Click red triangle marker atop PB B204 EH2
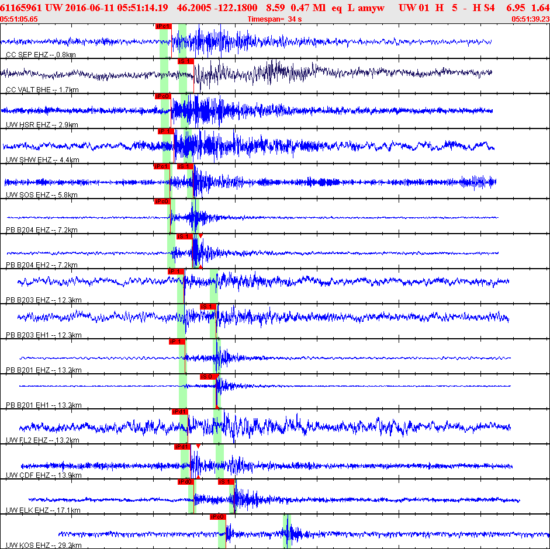This screenshot has width=550, height=549. point(200,237)
